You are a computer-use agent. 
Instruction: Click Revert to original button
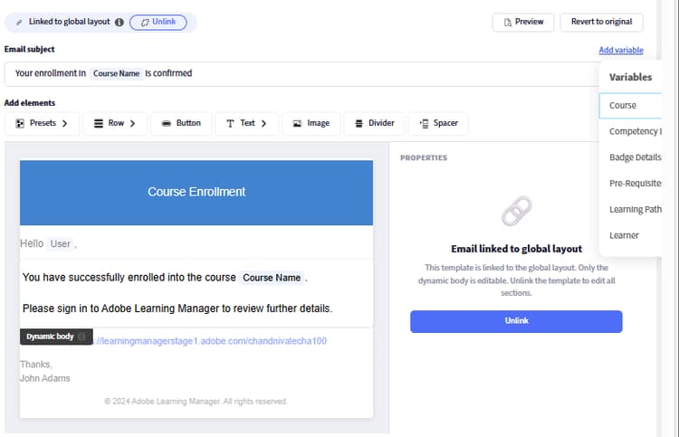[601, 22]
